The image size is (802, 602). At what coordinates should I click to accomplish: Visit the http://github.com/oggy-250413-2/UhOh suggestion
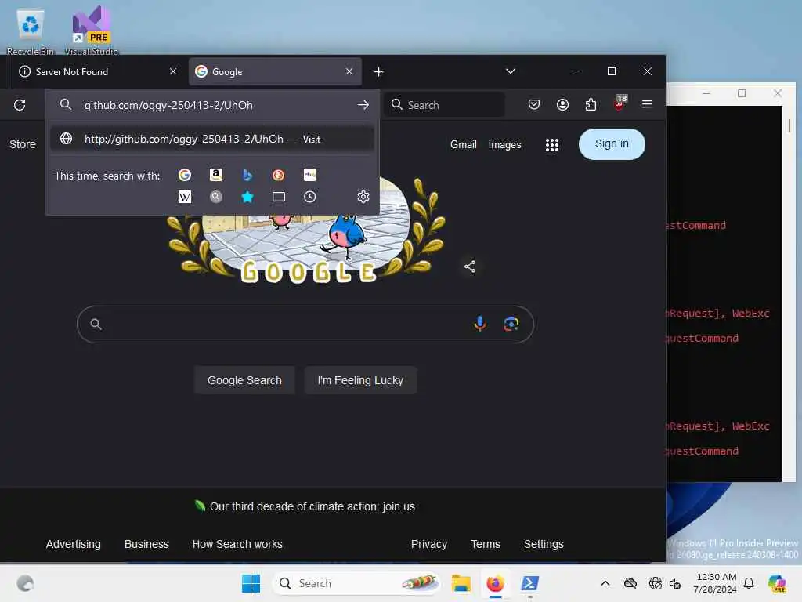pos(211,139)
